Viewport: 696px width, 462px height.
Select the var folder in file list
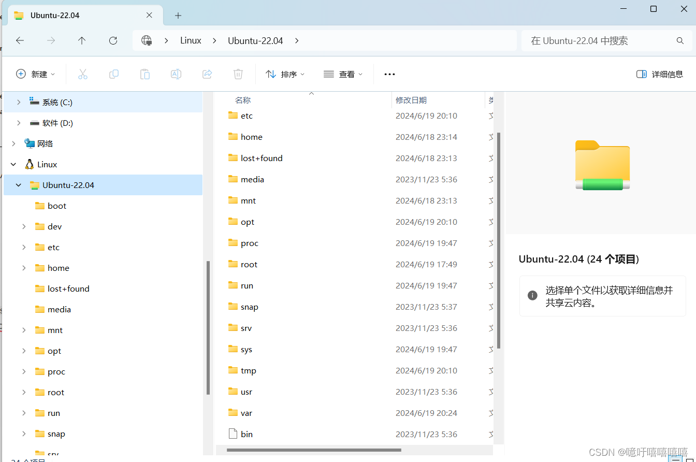pos(247,413)
